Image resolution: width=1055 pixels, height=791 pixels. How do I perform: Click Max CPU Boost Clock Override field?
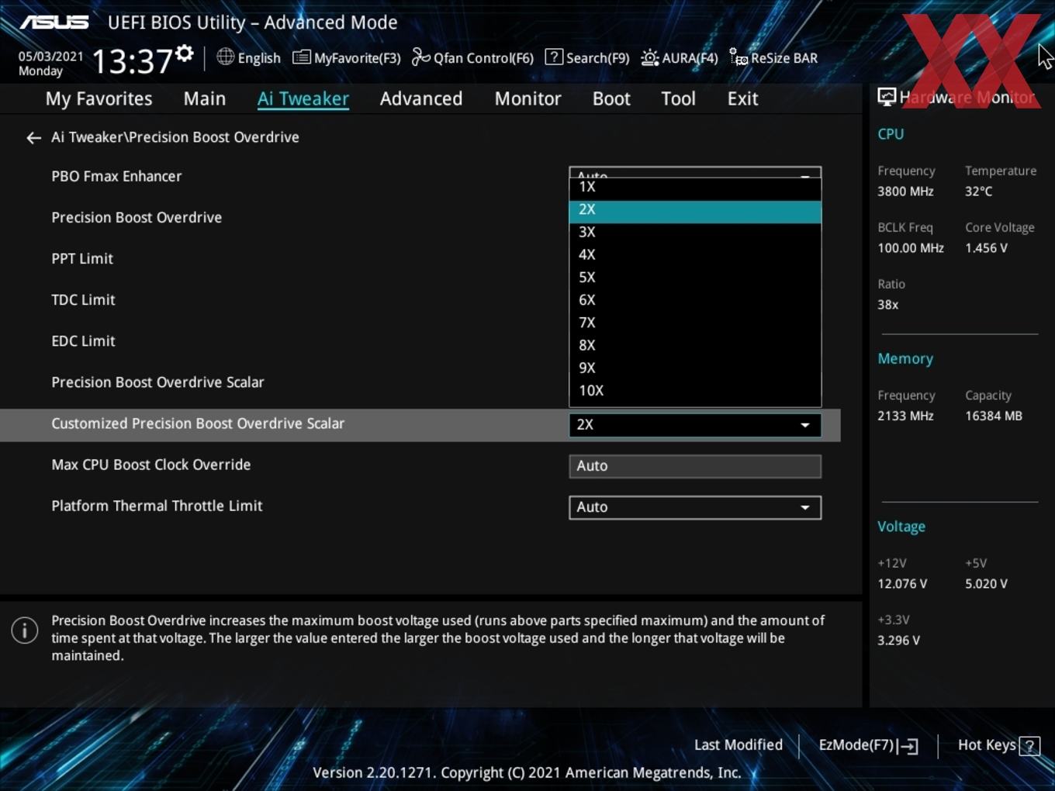click(x=695, y=466)
